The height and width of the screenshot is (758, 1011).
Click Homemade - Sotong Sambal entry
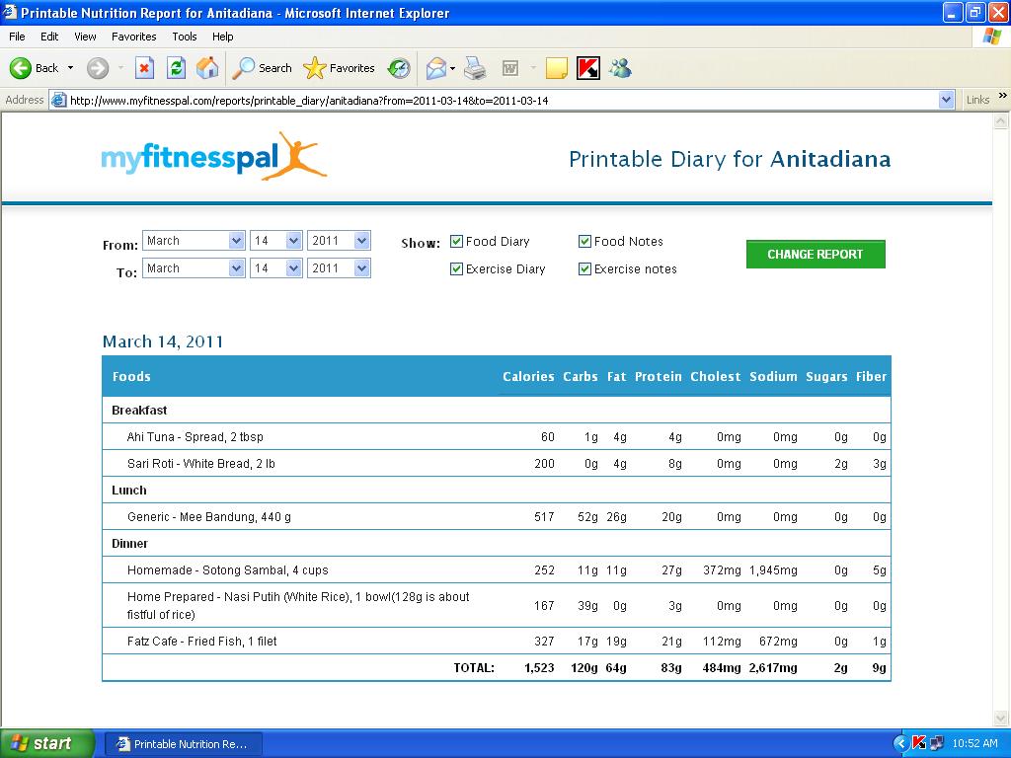tap(228, 570)
